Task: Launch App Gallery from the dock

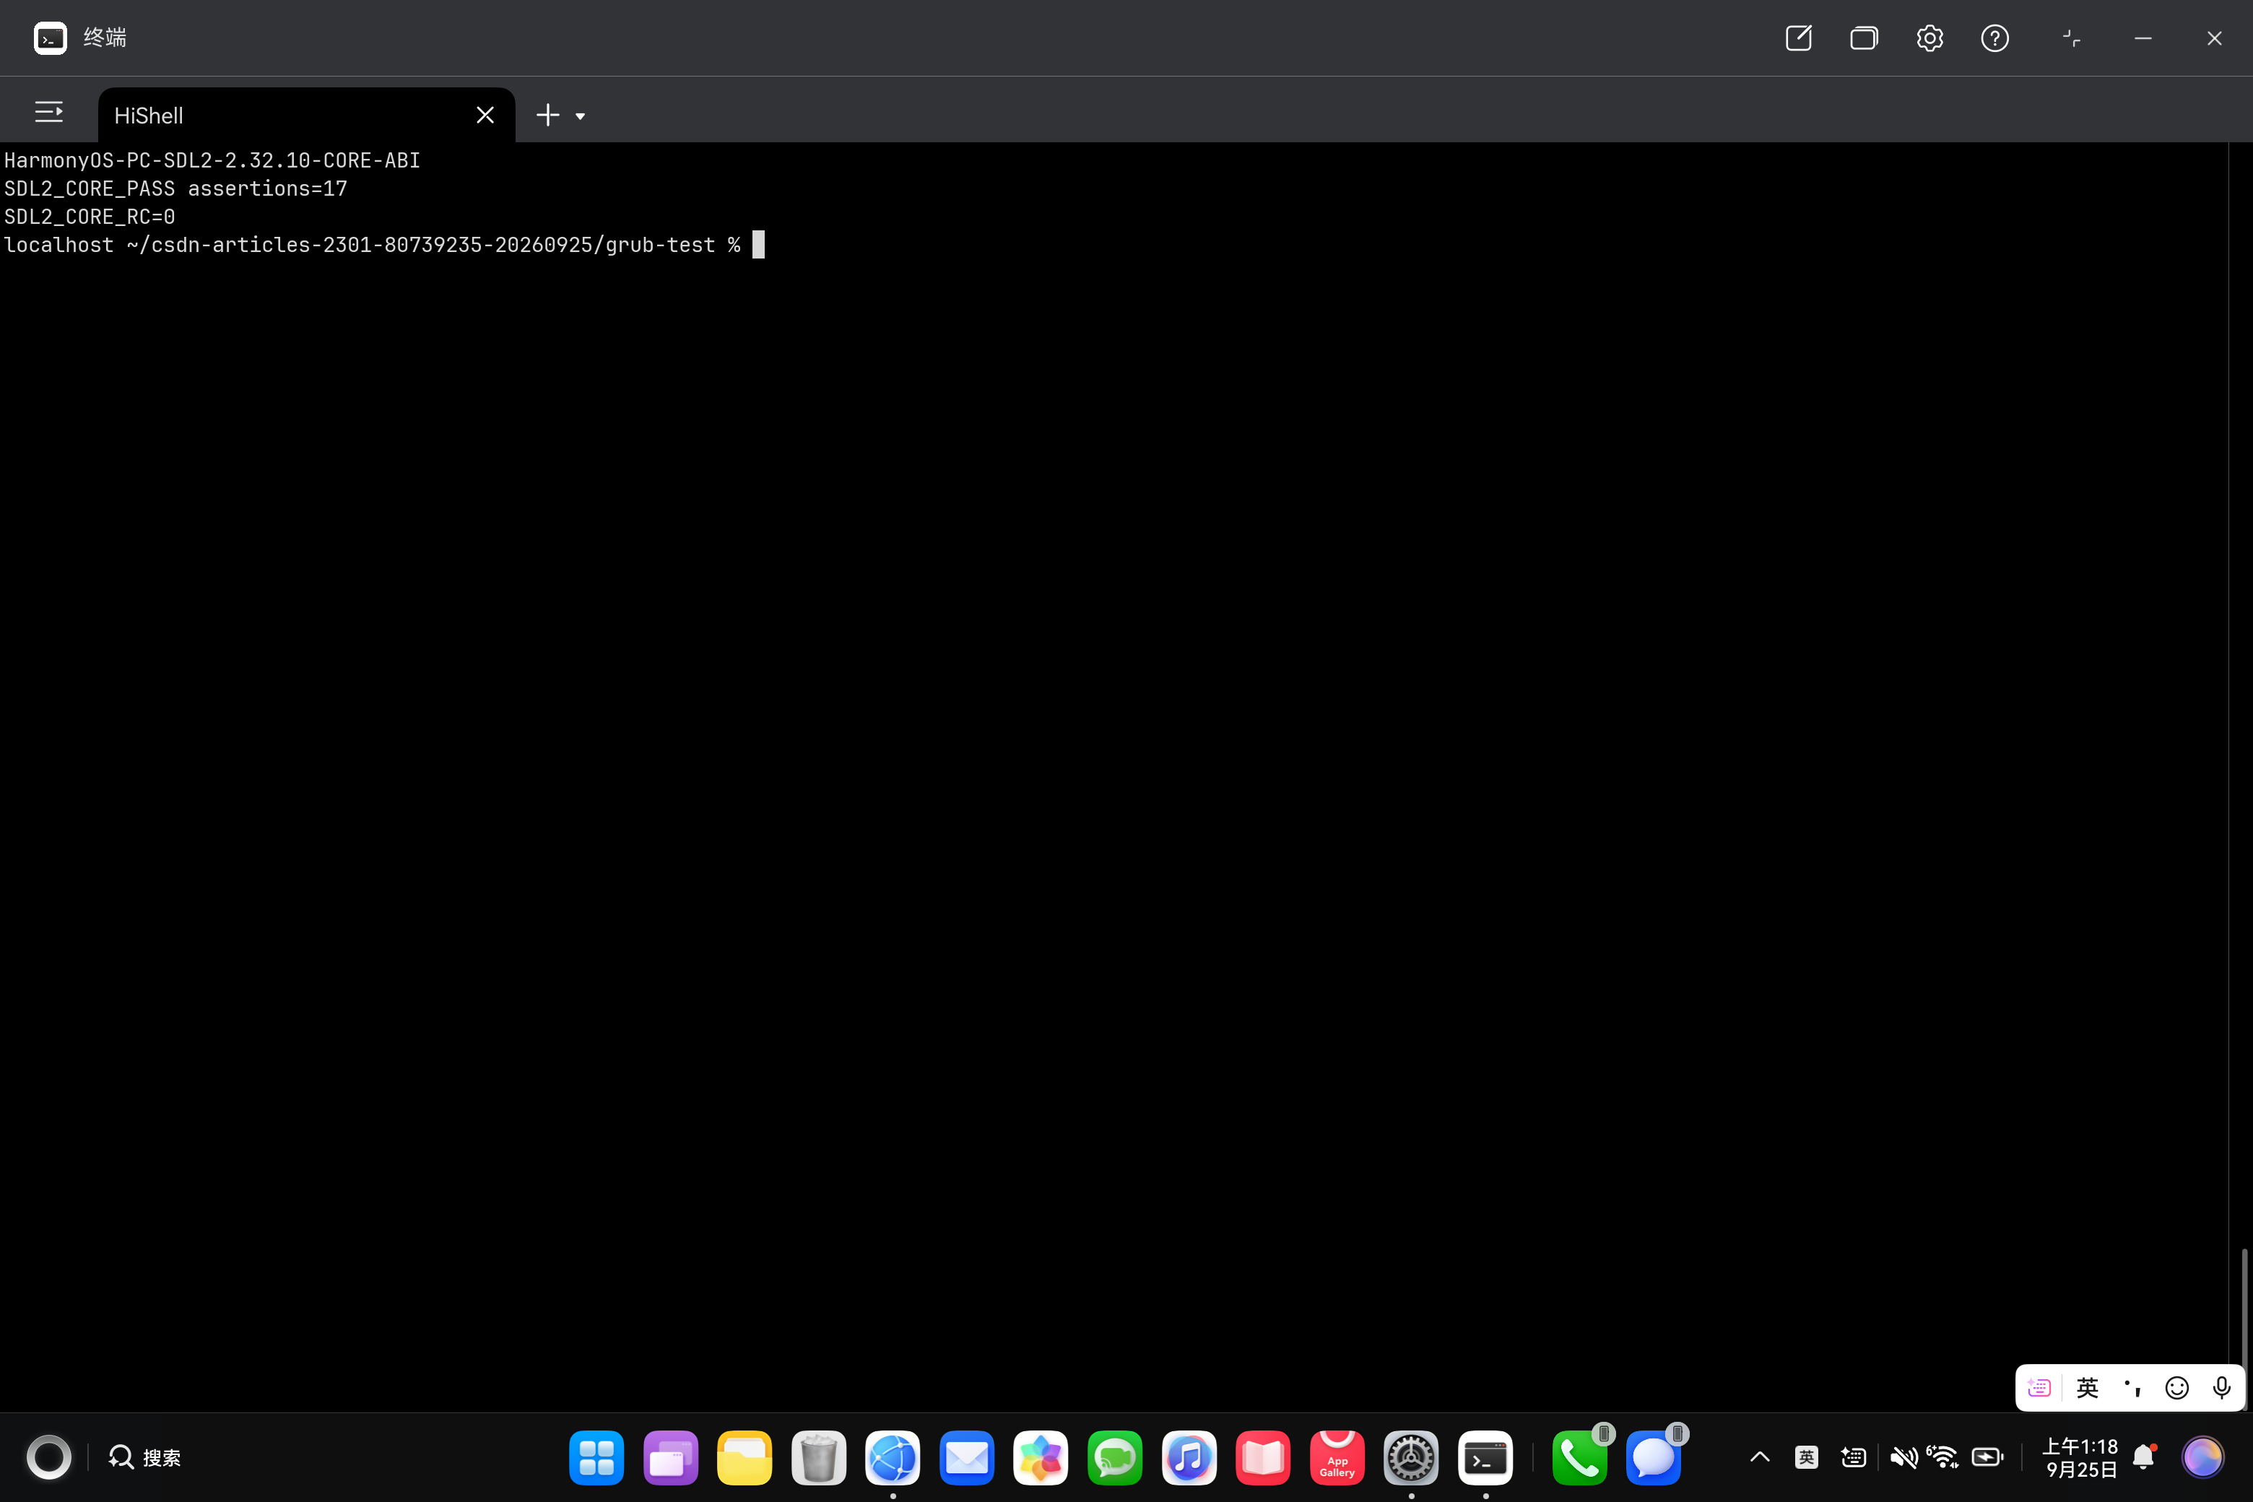Action: pyautogui.click(x=1337, y=1457)
